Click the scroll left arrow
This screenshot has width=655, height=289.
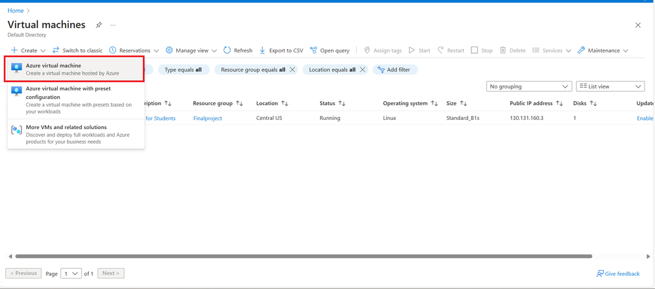pos(10,256)
